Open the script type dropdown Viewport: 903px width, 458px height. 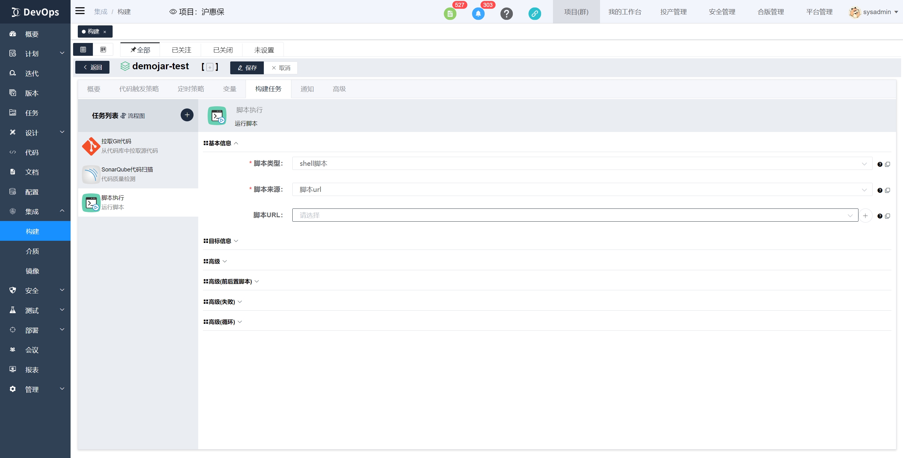[582, 164]
